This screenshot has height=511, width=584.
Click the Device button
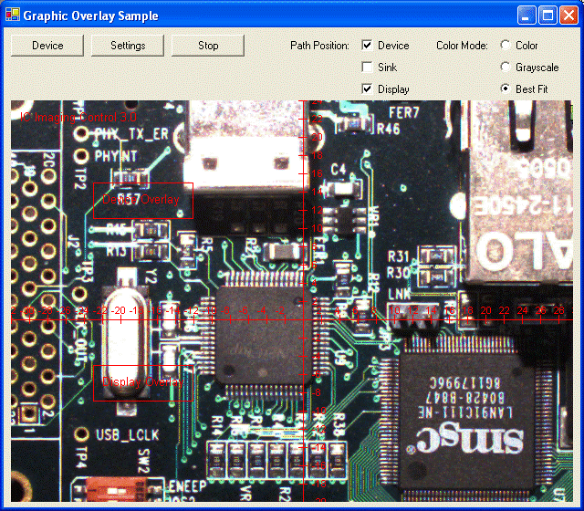(47, 46)
